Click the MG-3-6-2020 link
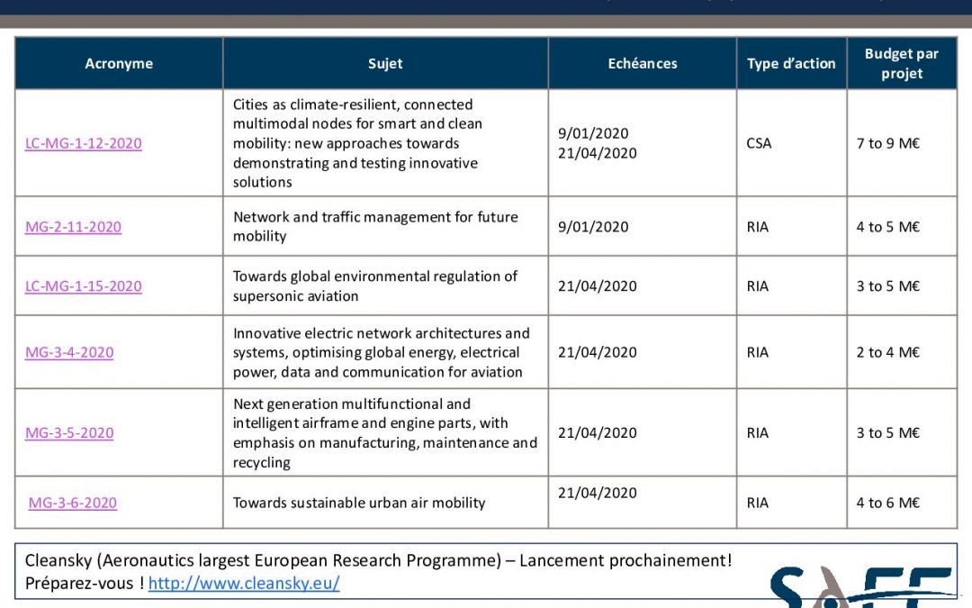 [x=72, y=503]
